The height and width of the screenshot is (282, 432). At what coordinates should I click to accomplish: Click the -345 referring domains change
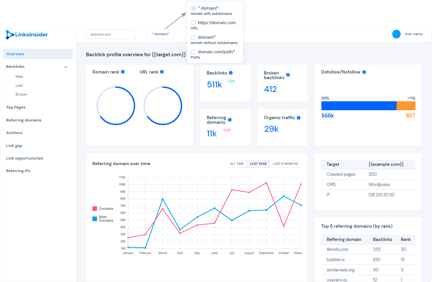pyautogui.click(x=226, y=130)
